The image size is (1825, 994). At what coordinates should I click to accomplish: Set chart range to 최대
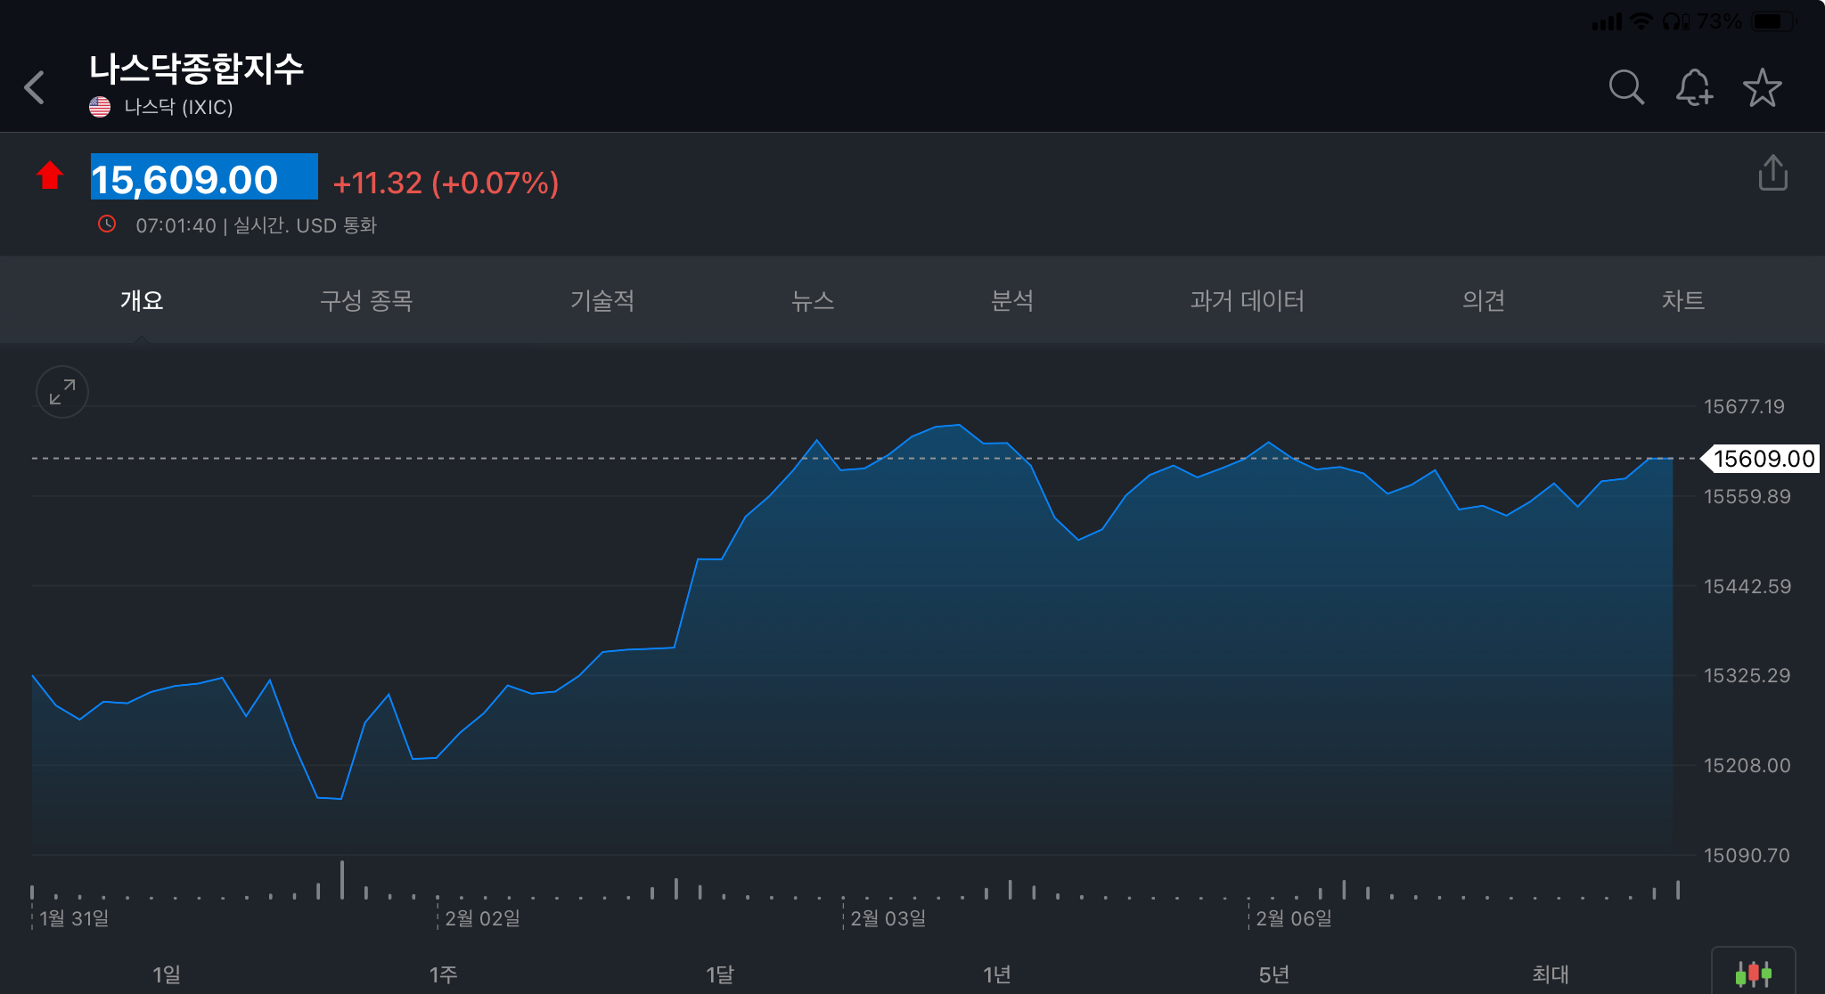click(1551, 974)
